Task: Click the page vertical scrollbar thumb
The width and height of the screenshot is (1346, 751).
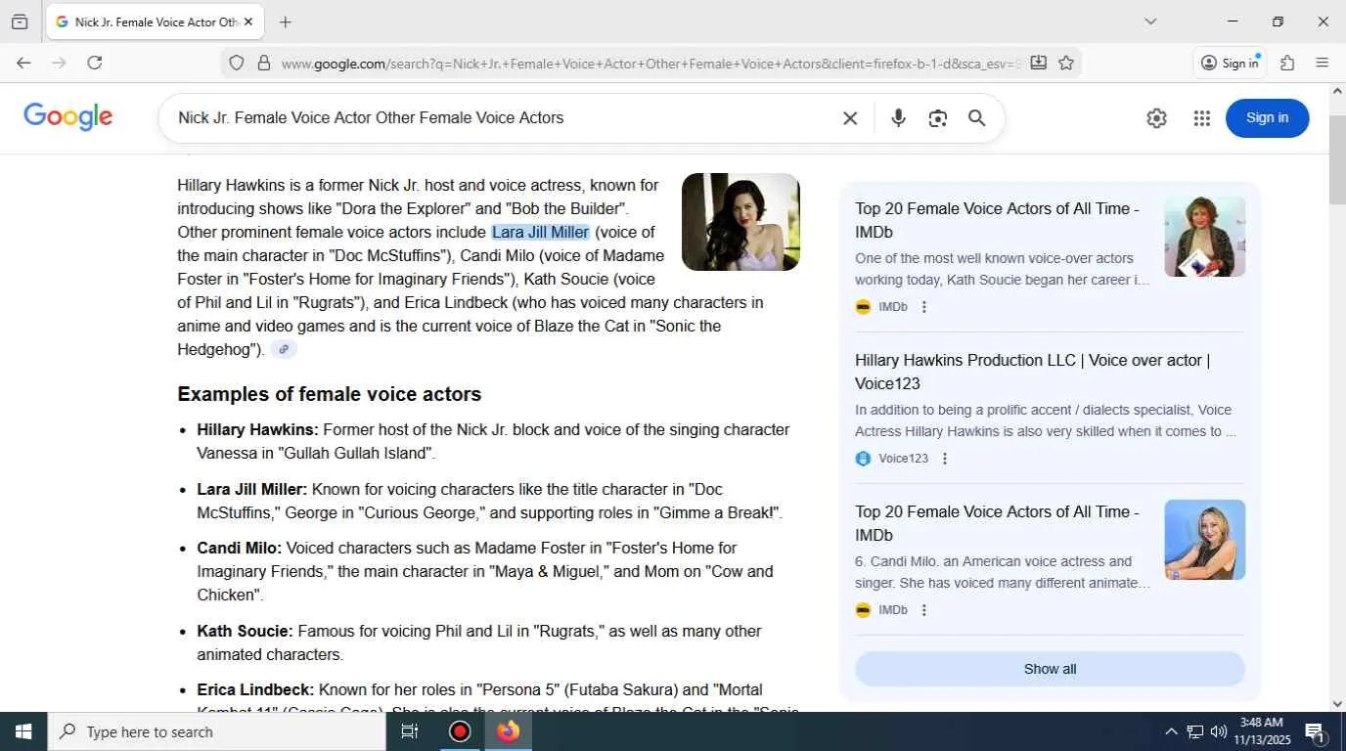Action: tap(1337, 159)
